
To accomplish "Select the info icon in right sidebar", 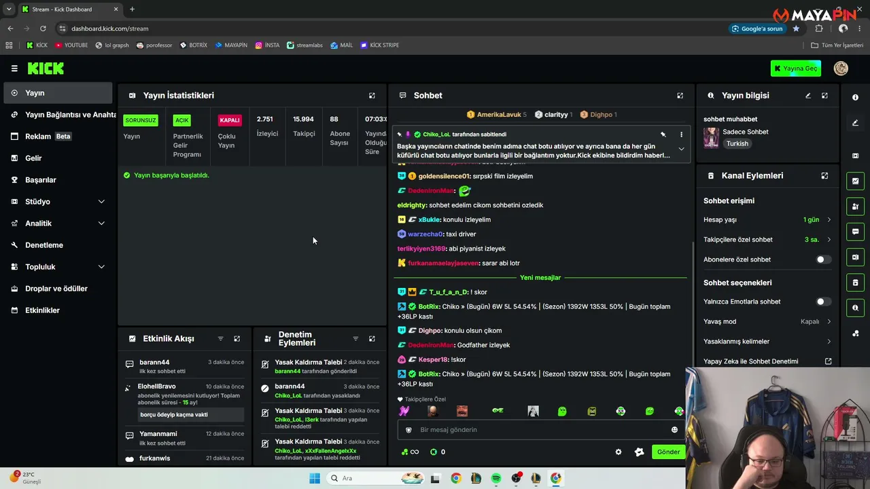I will click(855, 97).
